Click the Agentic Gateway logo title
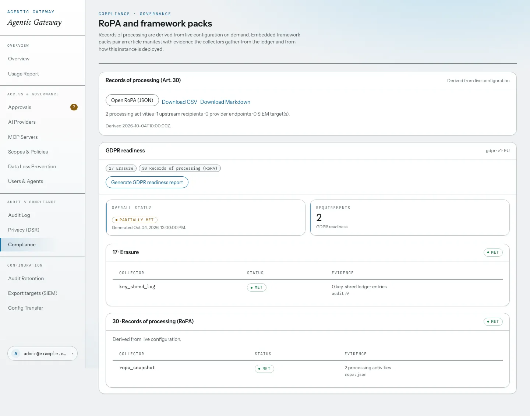Image resolution: width=530 pixels, height=416 pixels. 34,22
